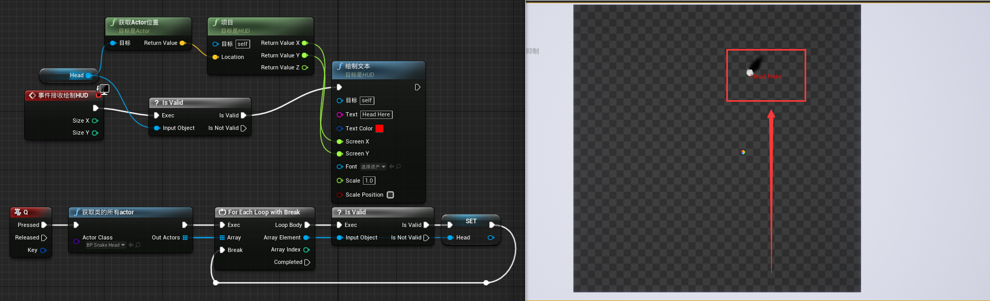Click the Key output pin on Q node
Image resolution: width=990 pixels, height=301 pixels.
pyautogui.click(x=43, y=250)
